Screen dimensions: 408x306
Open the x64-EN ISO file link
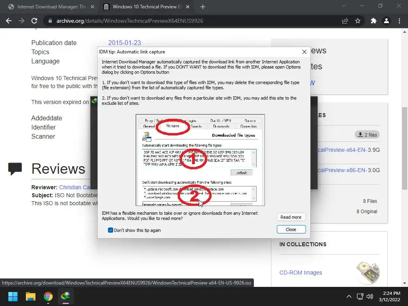(x=342, y=150)
